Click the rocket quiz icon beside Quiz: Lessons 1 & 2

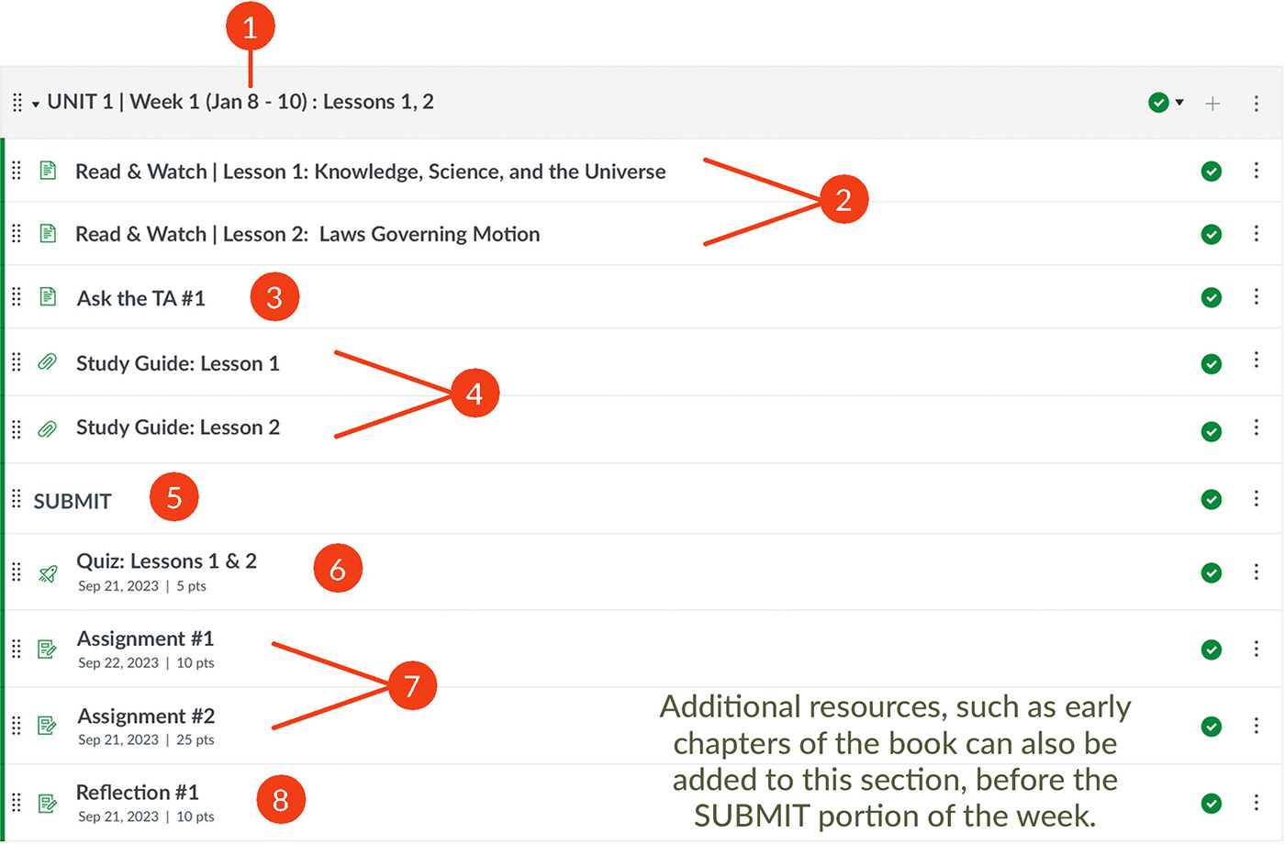click(x=47, y=572)
